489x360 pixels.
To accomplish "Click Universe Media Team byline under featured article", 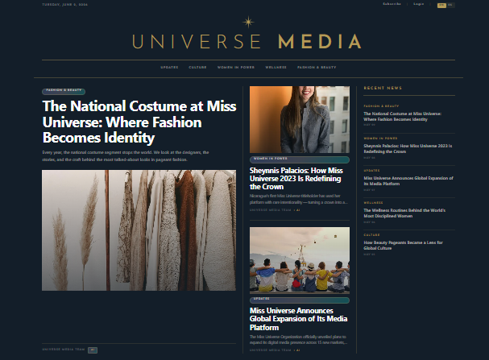I will (x=64, y=350).
